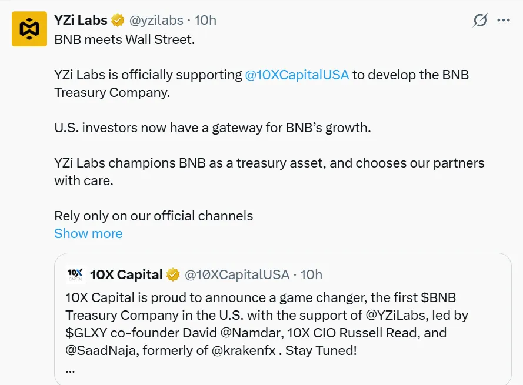The width and height of the screenshot is (523, 385).
Task: Click the blue @10XCapitalUSA mention in post body
Action: click(297, 75)
